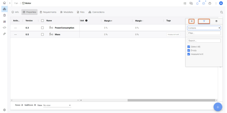Screen dimensions: 227x113
Task: Open the checkmark approvals icon in top bar
Action: pyautogui.click(x=204, y=4)
